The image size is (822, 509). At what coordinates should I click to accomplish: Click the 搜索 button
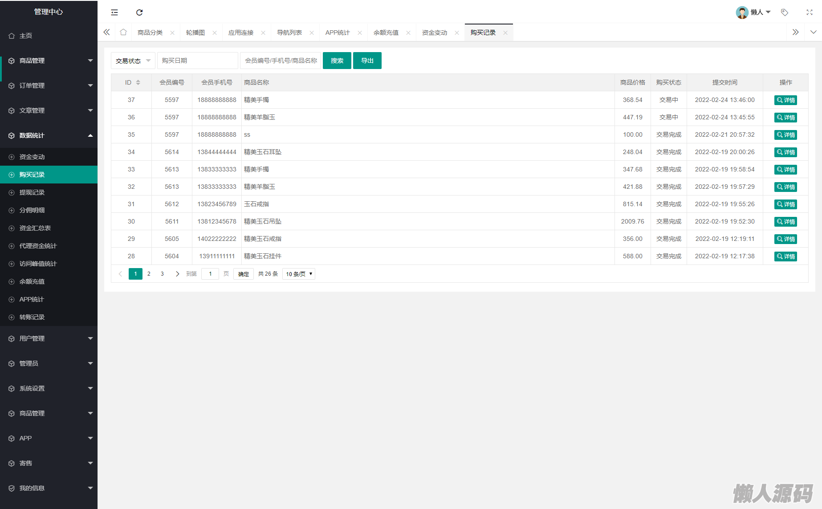click(x=337, y=61)
